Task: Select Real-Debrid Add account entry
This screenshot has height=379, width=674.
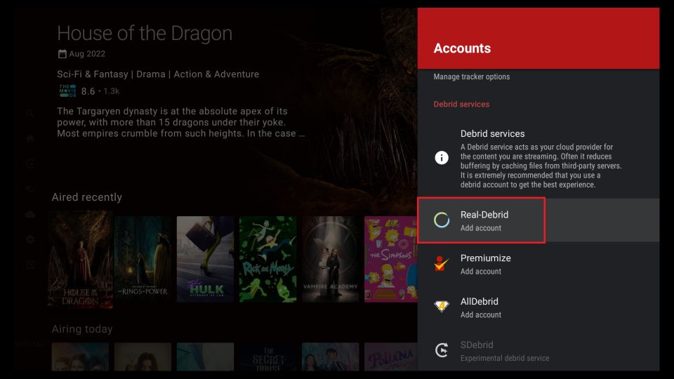Action: pyautogui.click(x=538, y=220)
